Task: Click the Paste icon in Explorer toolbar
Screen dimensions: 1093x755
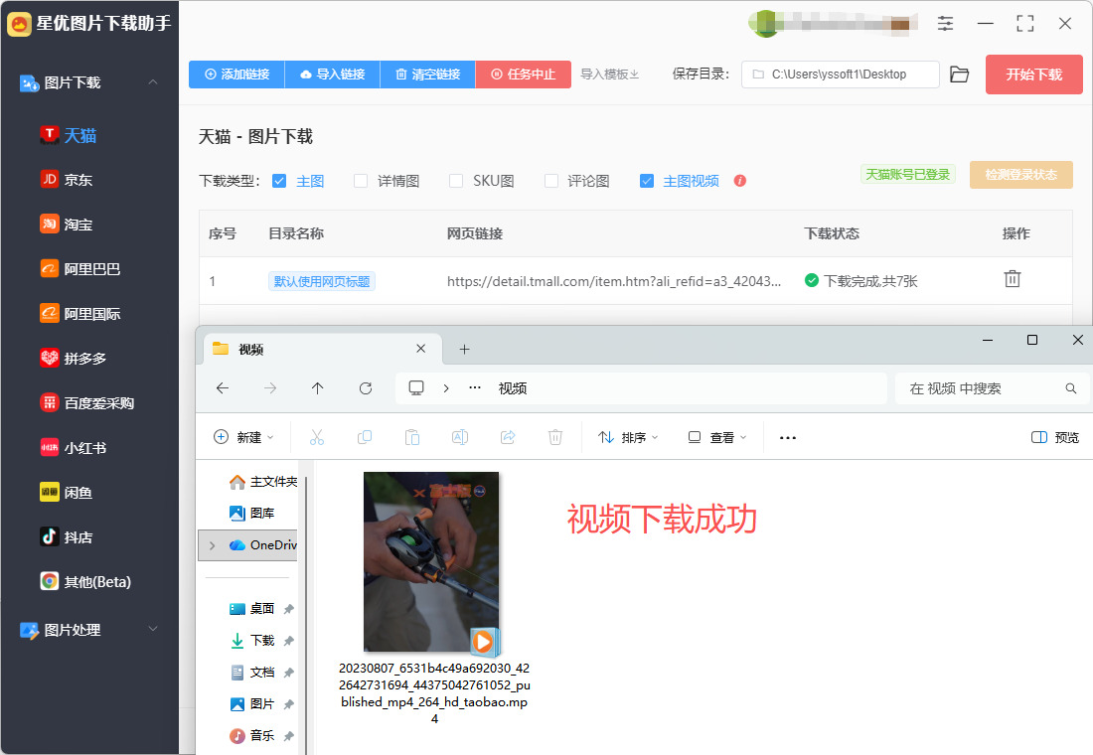Action: click(412, 437)
